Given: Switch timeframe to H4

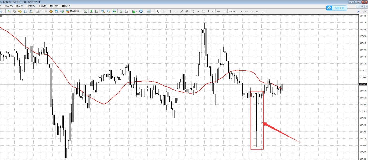Looking at the screenshot, I should click(x=246, y=11).
